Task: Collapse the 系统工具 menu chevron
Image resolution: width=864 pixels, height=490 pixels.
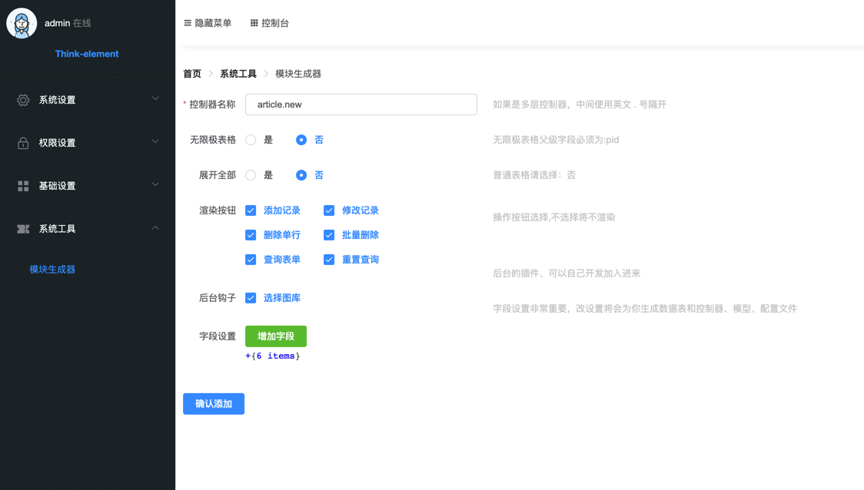Action: (x=155, y=228)
